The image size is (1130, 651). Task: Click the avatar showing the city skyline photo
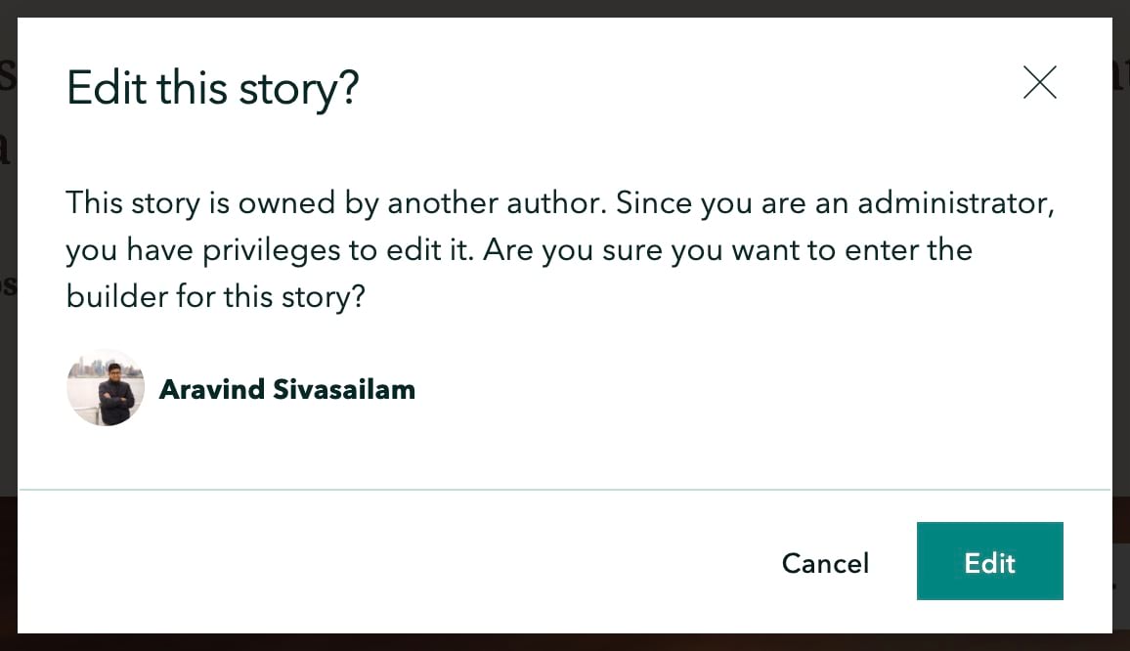(105, 387)
